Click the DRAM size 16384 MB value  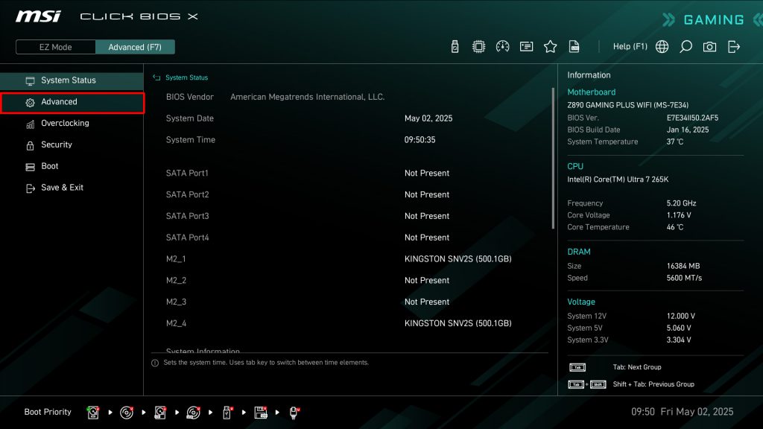(x=683, y=266)
